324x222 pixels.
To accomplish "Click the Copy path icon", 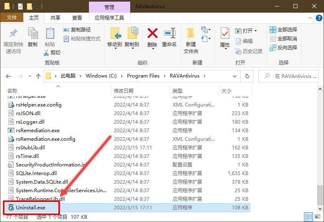I will click(66, 30).
